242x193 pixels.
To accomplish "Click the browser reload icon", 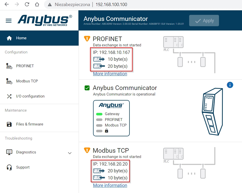I will [x=27, y=5].
